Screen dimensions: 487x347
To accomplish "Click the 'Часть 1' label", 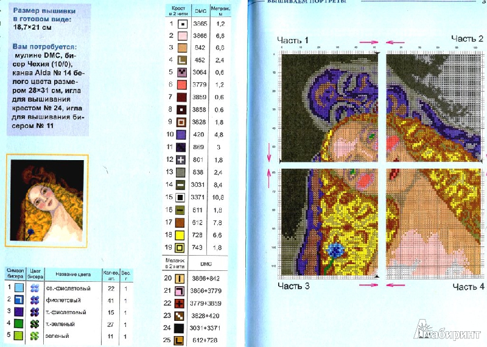I will pos(293,40).
